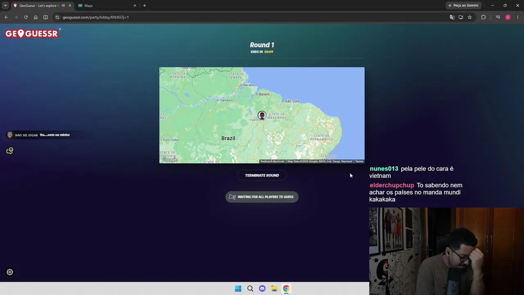Open the split view icon

click(45, 17)
